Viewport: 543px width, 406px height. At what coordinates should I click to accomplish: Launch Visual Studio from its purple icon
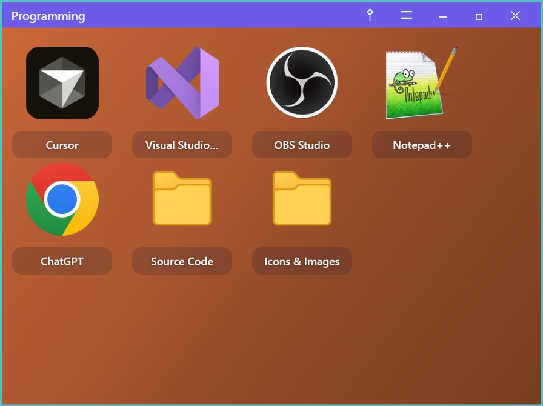pyautogui.click(x=182, y=83)
